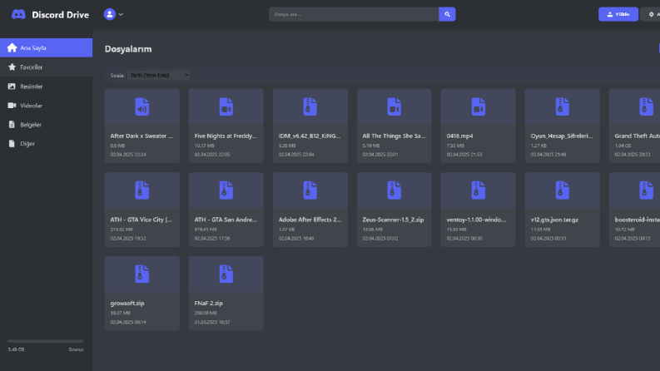Click the used storage GB value label

(16, 349)
